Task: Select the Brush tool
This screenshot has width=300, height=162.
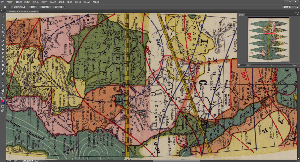Action: [x=3, y=45]
